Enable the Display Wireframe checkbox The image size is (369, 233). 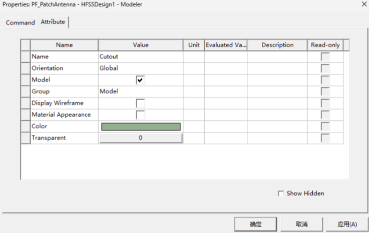(140, 103)
